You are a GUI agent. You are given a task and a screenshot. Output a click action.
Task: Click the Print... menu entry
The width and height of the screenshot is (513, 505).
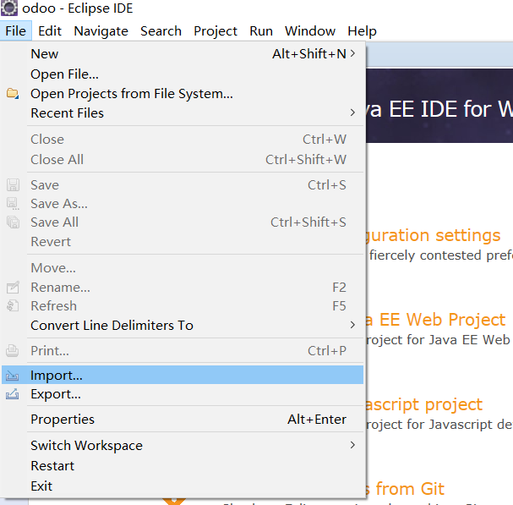pos(183,351)
